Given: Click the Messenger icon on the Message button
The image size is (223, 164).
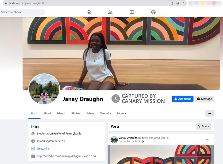Looking at the screenshot, I should pos(198,99).
